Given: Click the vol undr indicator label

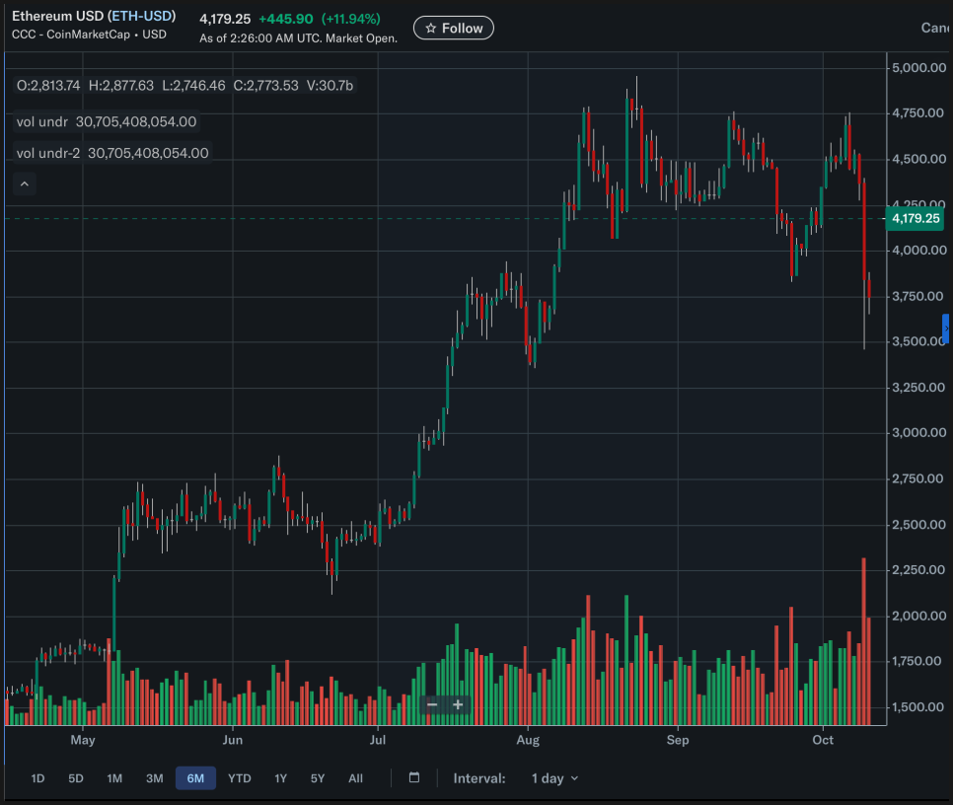Looking at the screenshot, I should pyautogui.click(x=42, y=122).
